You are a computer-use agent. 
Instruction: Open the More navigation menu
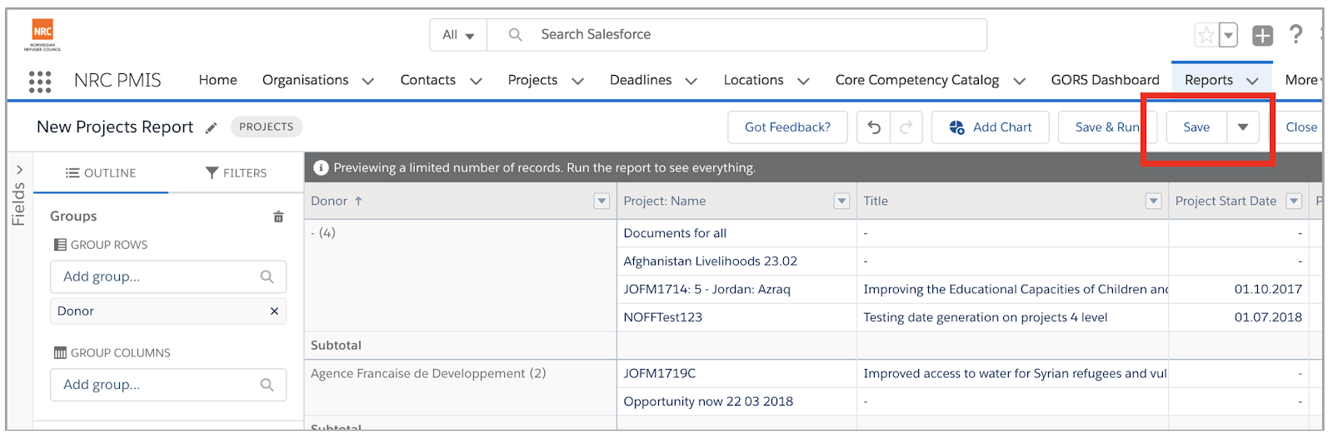coord(1303,80)
